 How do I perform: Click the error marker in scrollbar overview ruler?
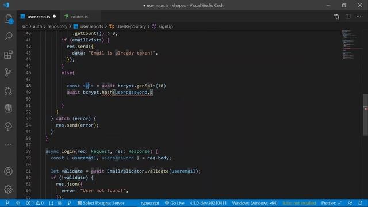(x=366, y=109)
